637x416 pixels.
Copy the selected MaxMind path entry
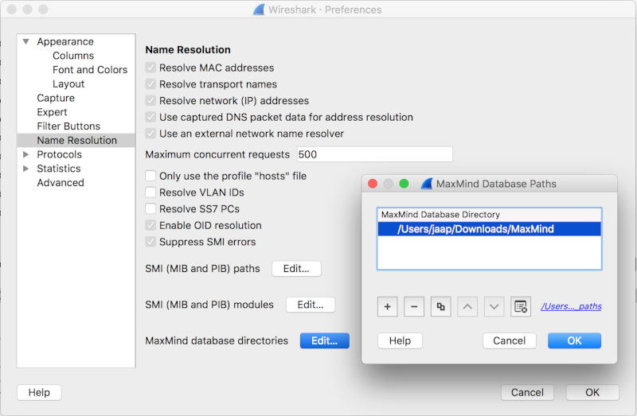(441, 306)
